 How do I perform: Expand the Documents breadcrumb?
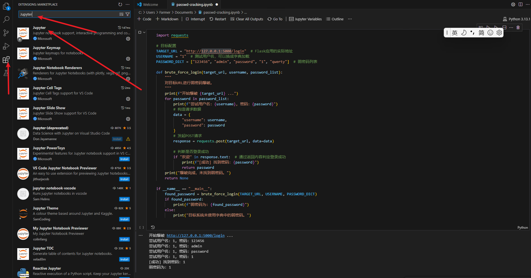[184, 12]
